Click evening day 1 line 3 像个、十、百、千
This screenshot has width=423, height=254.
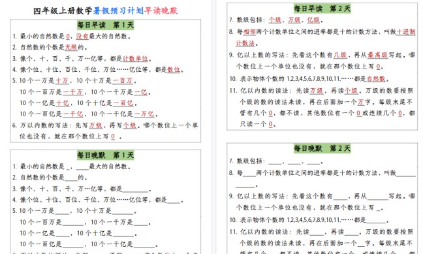(x=82, y=189)
